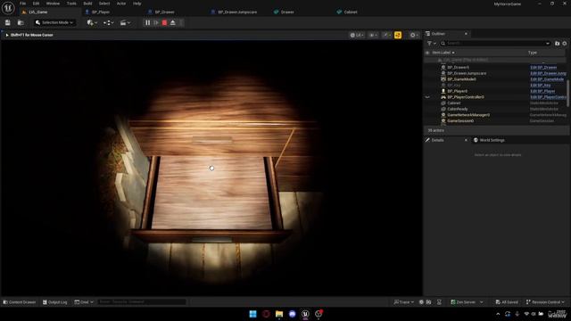Open the Edit BP_Drawer link

[543, 68]
